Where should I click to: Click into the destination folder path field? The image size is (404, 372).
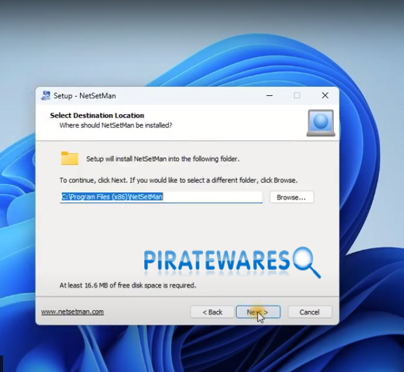(161, 197)
